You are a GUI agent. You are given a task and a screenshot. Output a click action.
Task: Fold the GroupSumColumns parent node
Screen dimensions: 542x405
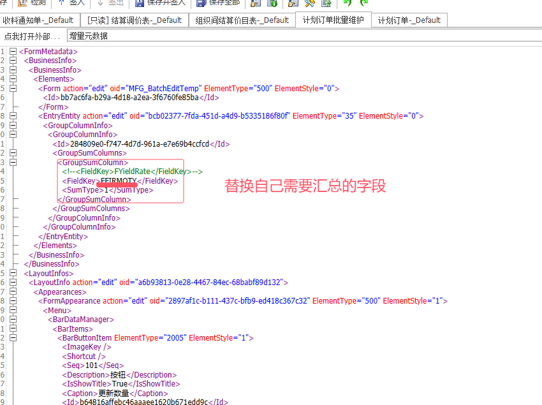click(13, 153)
